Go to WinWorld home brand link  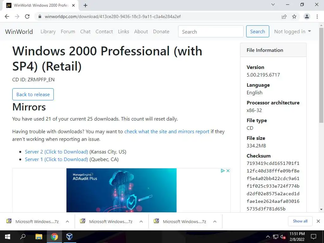tap(19, 32)
